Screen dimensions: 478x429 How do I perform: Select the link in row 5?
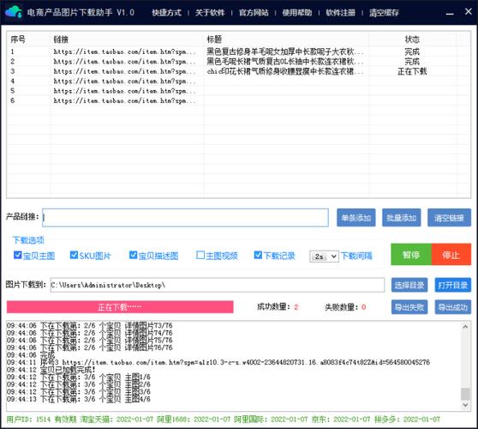(x=125, y=91)
